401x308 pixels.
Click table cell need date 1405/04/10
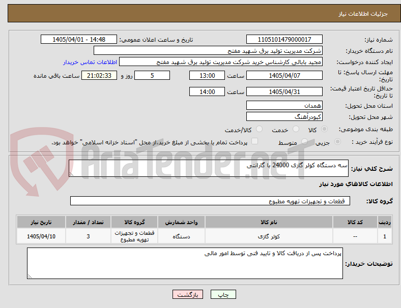(41, 236)
